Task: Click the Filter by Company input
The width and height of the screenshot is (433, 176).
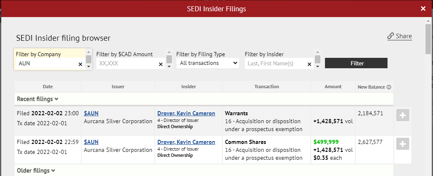Action: point(47,64)
